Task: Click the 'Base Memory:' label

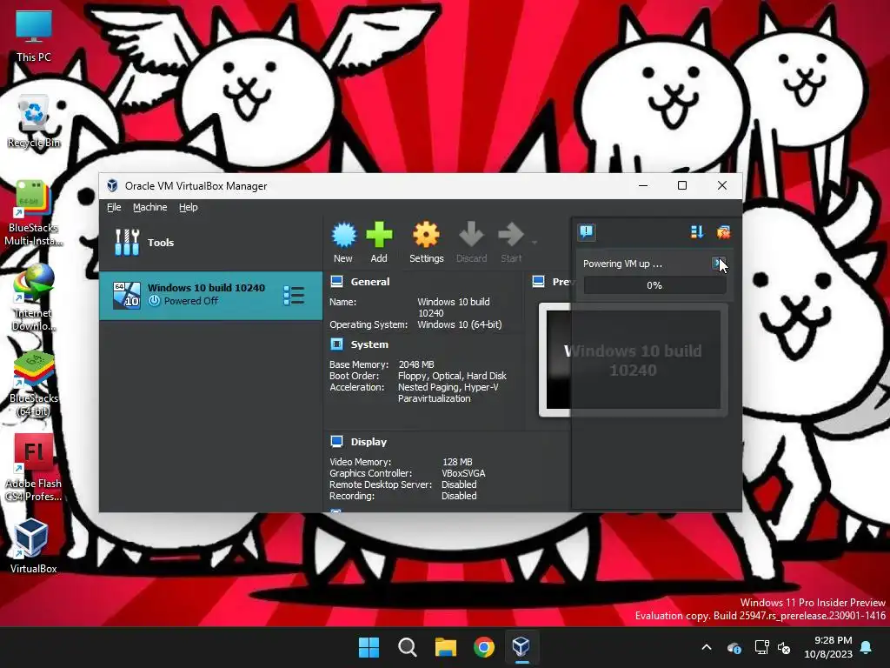Action: coord(359,364)
